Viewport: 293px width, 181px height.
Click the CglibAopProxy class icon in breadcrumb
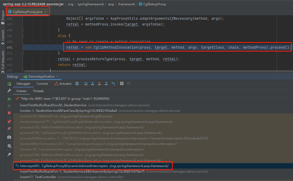140,4
